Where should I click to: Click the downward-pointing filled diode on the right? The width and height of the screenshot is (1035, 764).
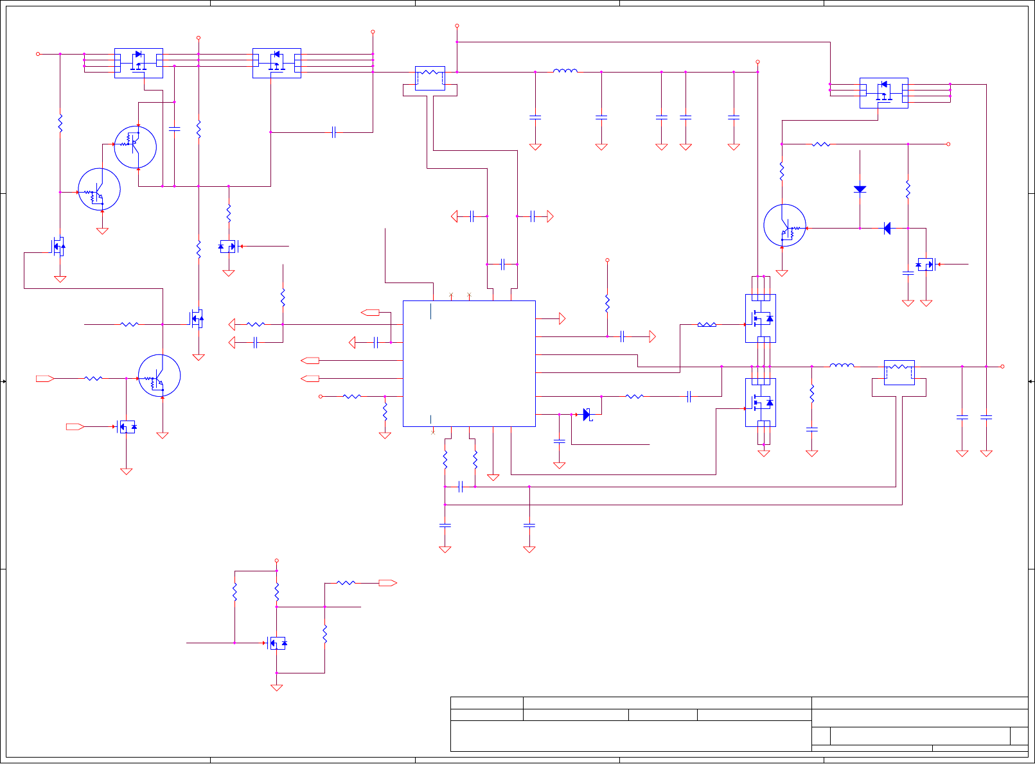pos(860,189)
